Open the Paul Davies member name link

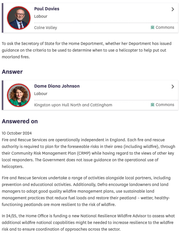[x=47, y=9]
